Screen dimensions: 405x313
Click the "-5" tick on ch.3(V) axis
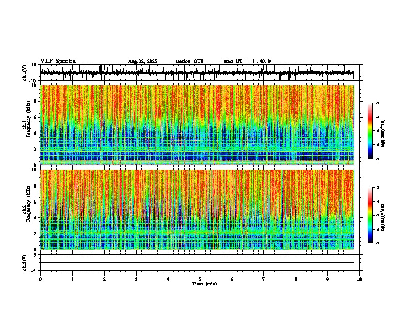(34, 270)
